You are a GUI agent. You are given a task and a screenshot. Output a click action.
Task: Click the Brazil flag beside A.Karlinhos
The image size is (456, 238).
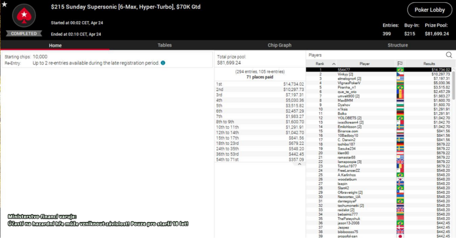coord(400,175)
